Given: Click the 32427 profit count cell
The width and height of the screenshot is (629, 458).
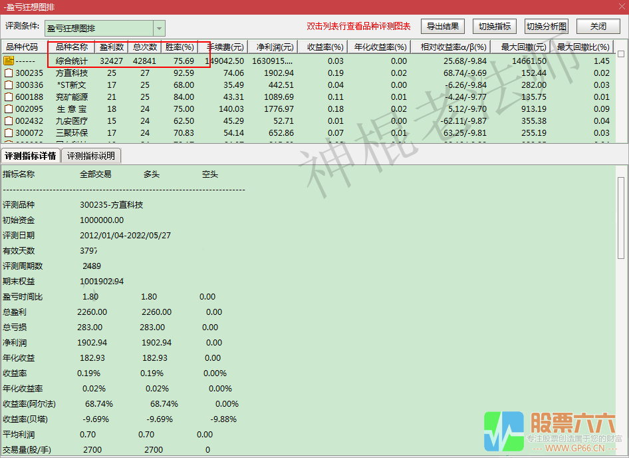Looking at the screenshot, I should tap(111, 61).
